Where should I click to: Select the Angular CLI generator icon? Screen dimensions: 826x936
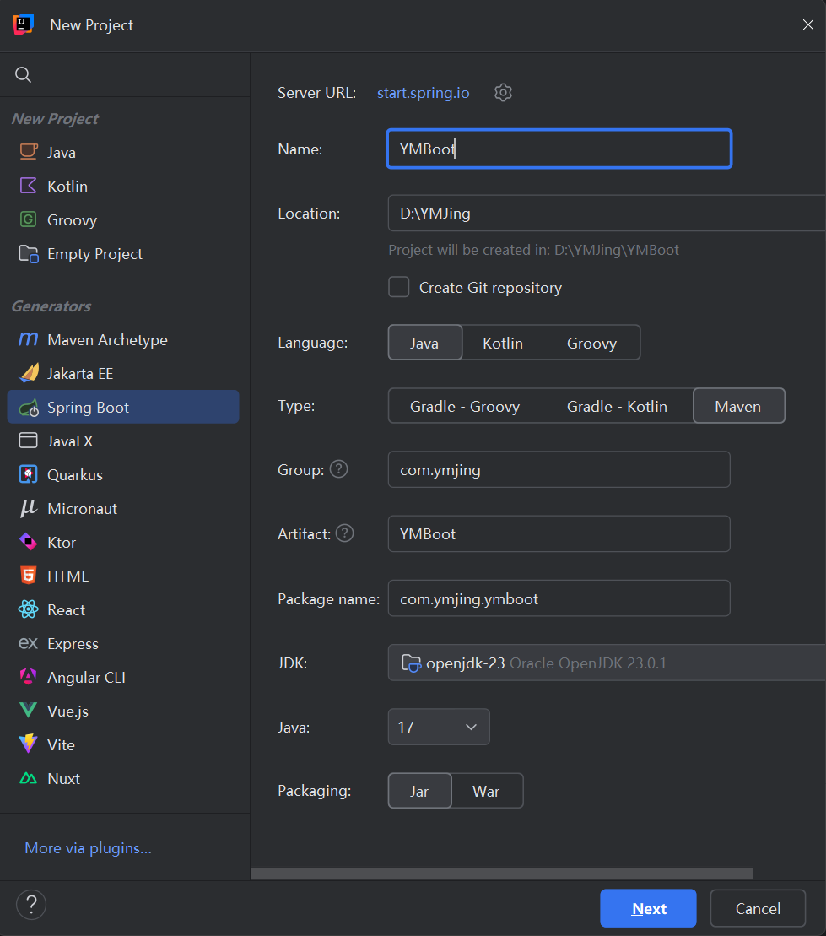[28, 677]
